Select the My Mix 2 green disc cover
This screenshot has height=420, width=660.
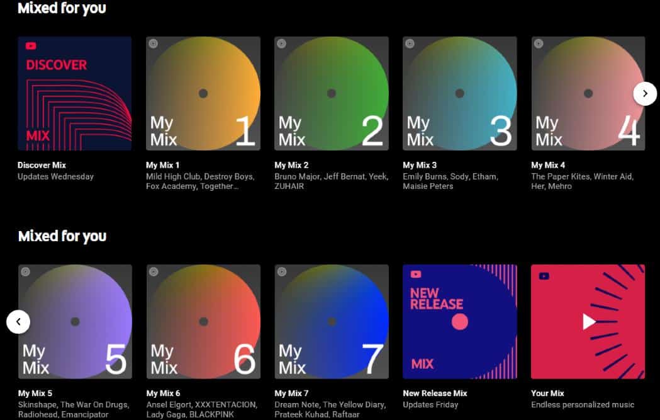[x=332, y=94]
